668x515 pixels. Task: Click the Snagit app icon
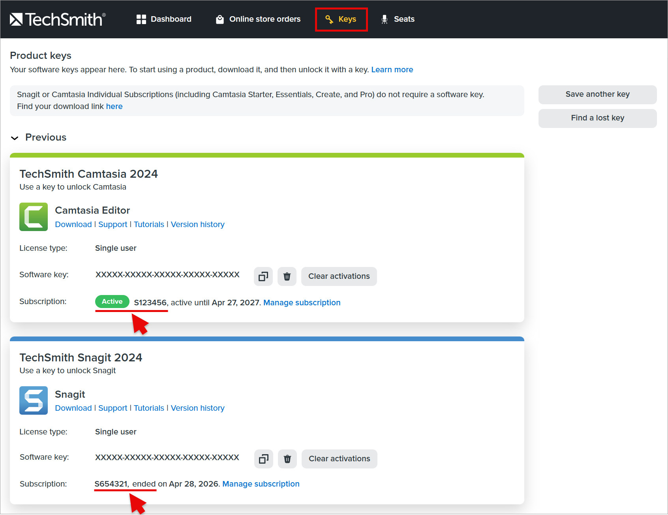[34, 400]
